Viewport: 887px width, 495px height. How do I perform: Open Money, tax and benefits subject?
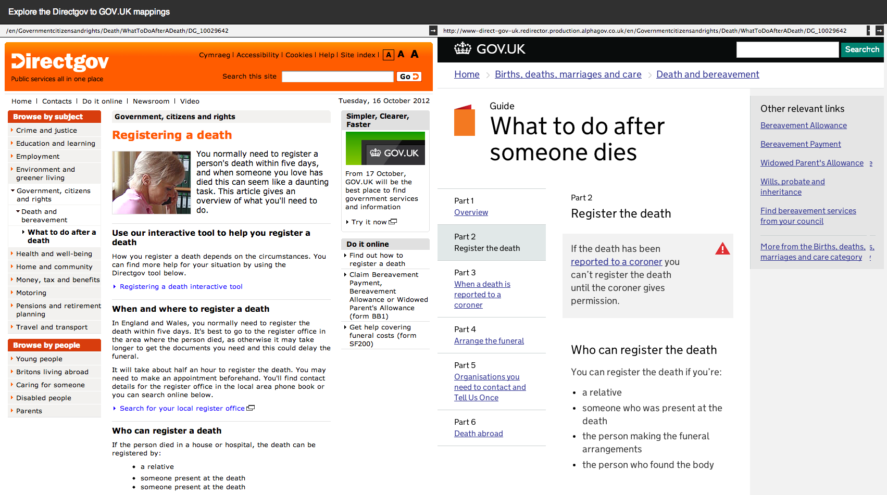pos(58,280)
